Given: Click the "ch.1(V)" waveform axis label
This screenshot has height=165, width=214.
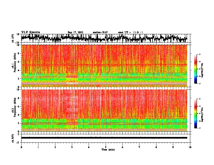Looking at the screenshot, I should coord(13,38).
